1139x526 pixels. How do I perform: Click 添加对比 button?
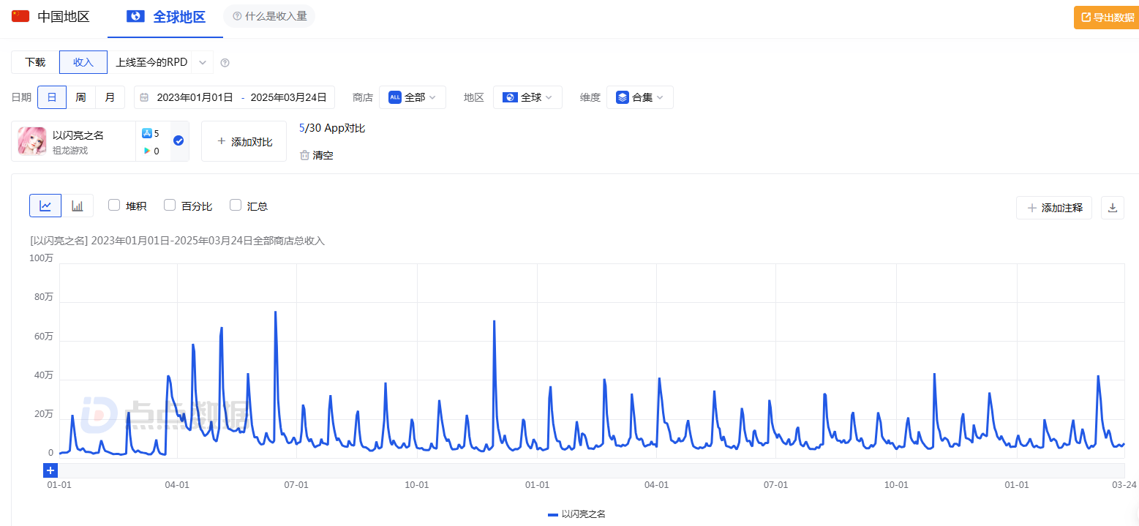click(x=244, y=141)
